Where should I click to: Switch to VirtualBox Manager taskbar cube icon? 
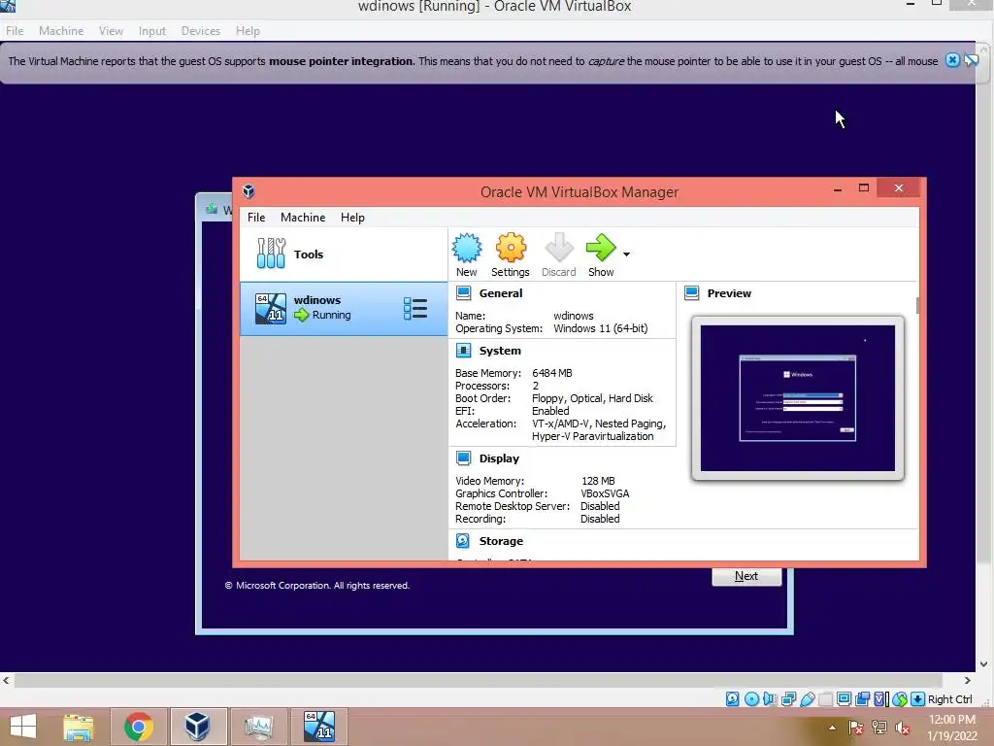pos(198,727)
